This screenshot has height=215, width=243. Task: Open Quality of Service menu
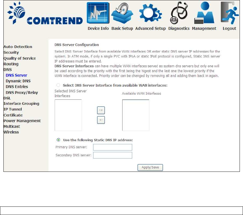coord(20,58)
